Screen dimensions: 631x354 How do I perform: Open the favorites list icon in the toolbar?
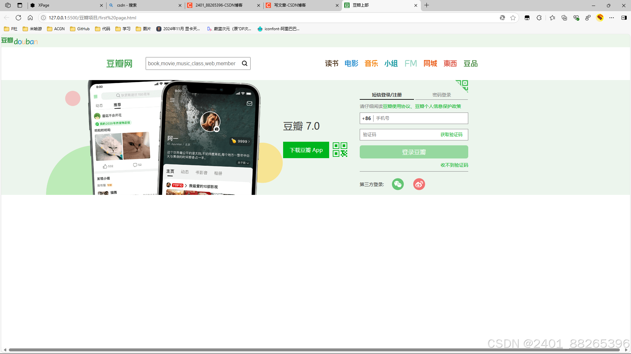click(x=552, y=18)
